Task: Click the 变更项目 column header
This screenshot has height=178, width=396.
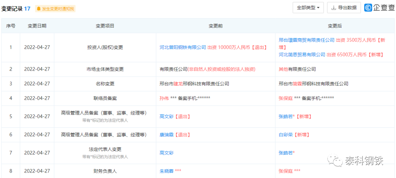Action: [x=105, y=26]
